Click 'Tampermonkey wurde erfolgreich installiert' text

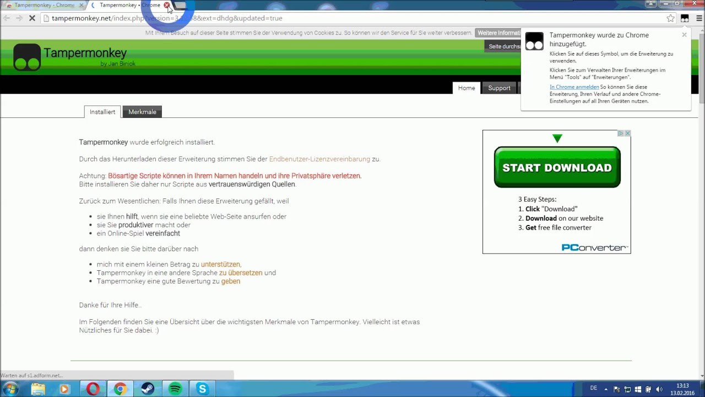[x=147, y=142]
